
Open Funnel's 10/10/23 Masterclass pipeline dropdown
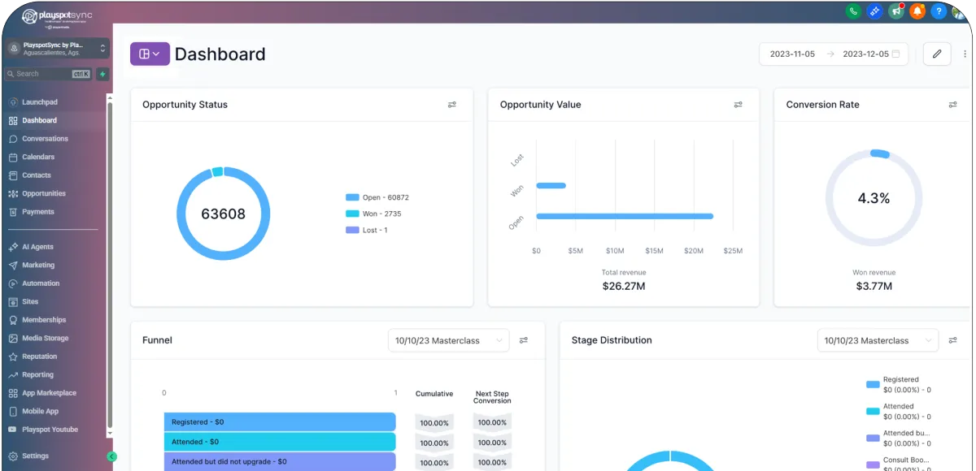point(449,340)
